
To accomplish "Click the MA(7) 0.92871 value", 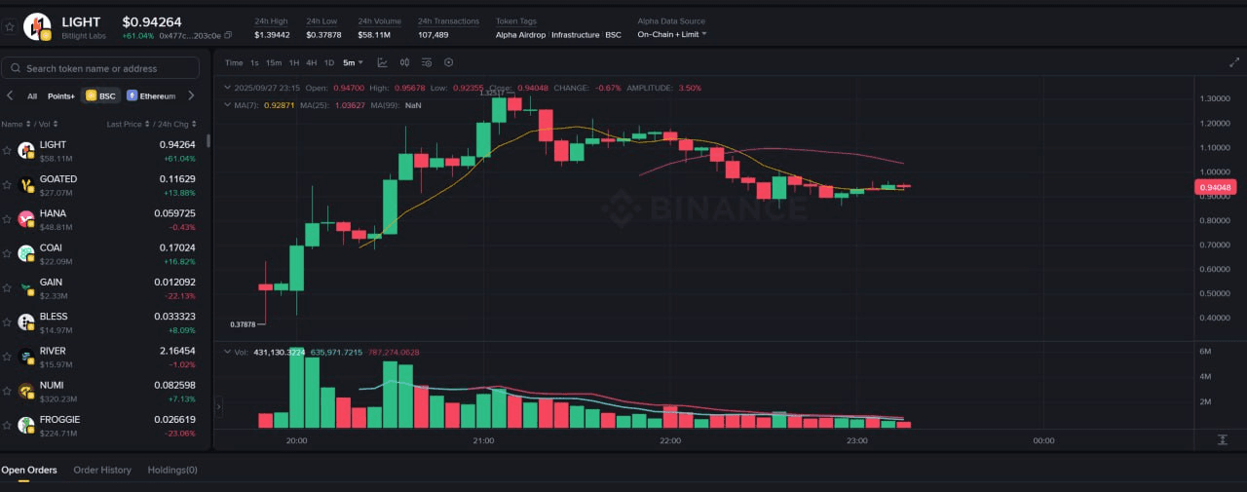I will 278,105.
